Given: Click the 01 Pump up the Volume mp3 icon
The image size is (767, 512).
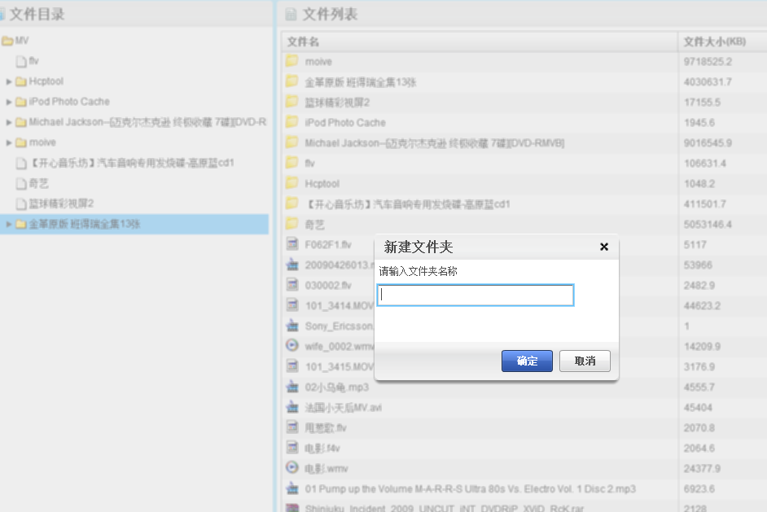Looking at the screenshot, I should pyautogui.click(x=292, y=488).
